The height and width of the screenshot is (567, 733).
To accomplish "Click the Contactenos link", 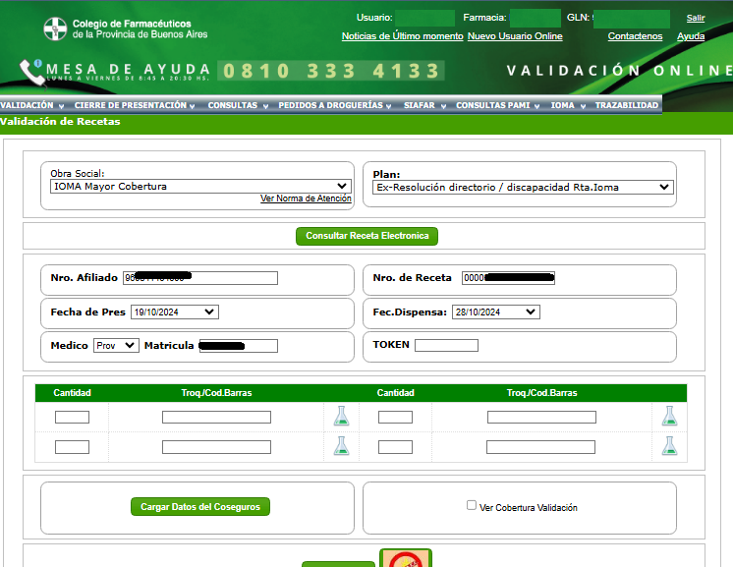I will coord(635,36).
